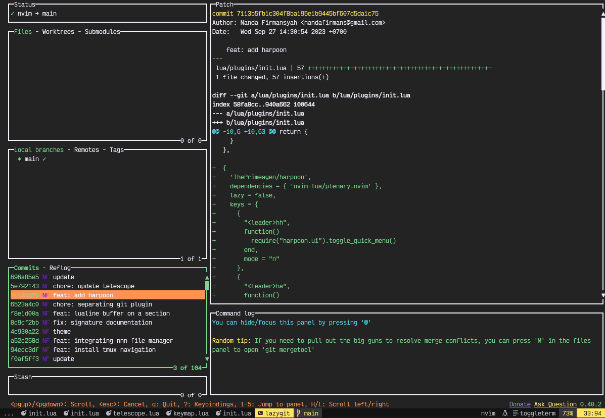The width and height of the screenshot is (605, 418).
Task: Click the 73% progress indicator
Action: click(x=567, y=413)
